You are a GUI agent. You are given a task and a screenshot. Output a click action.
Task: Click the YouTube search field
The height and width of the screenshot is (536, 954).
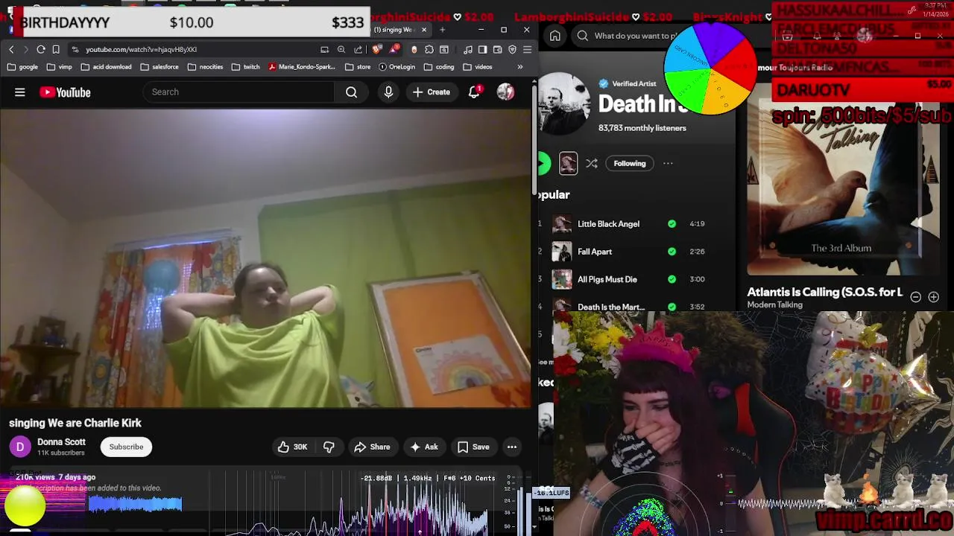pyautogui.click(x=238, y=92)
